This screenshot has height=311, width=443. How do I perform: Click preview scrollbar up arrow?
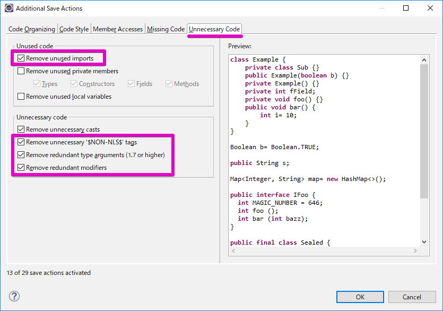pyautogui.click(x=424, y=60)
